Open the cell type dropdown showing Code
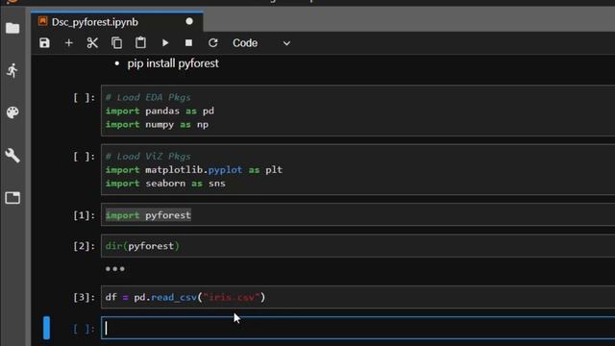 (261, 42)
